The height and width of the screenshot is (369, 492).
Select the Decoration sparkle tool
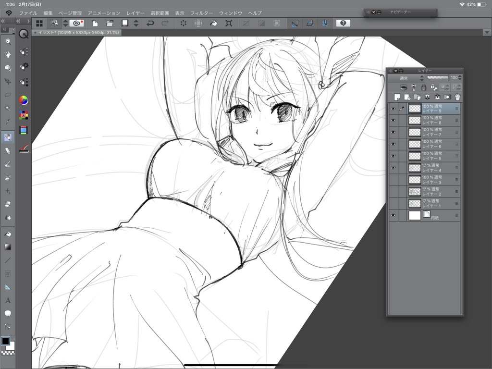pyautogui.click(x=8, y=191)
